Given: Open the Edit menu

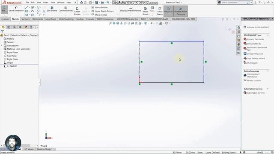Looking at the screenshot, I should pyautogui.click(x=33, y=3).
